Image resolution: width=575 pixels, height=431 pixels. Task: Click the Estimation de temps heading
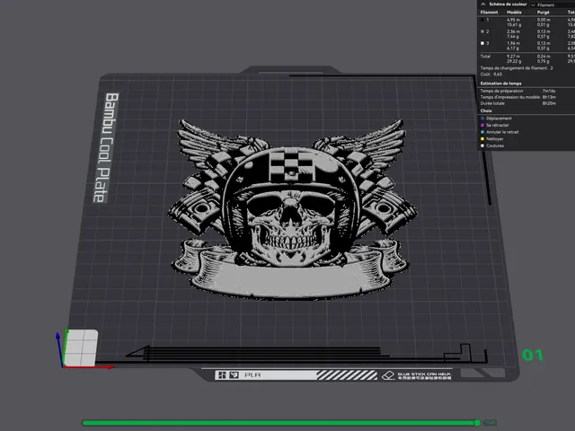500,84
